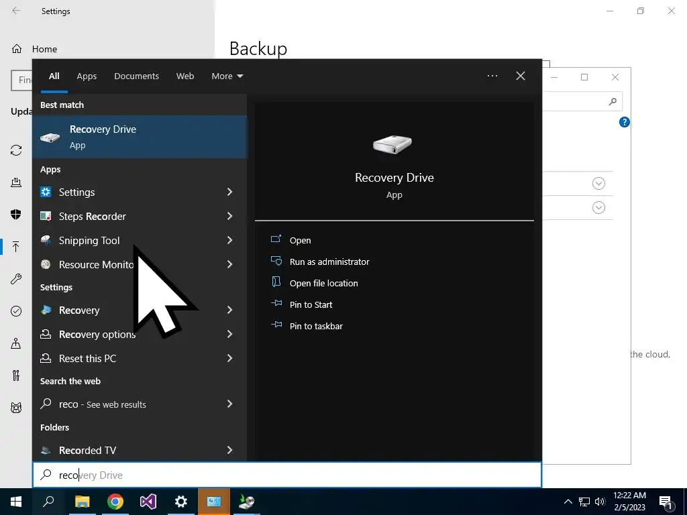Image resolution: width=687 pixels, height=515 pixels.
Task: Click the taskbar Search magnifier
Action: [x=48, y=502]
